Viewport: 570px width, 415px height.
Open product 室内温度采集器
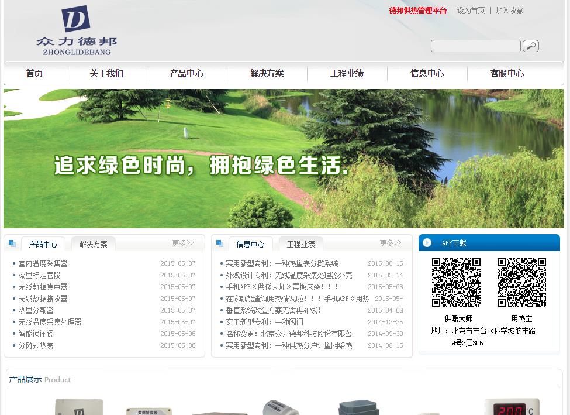click(x=43, y=263)
